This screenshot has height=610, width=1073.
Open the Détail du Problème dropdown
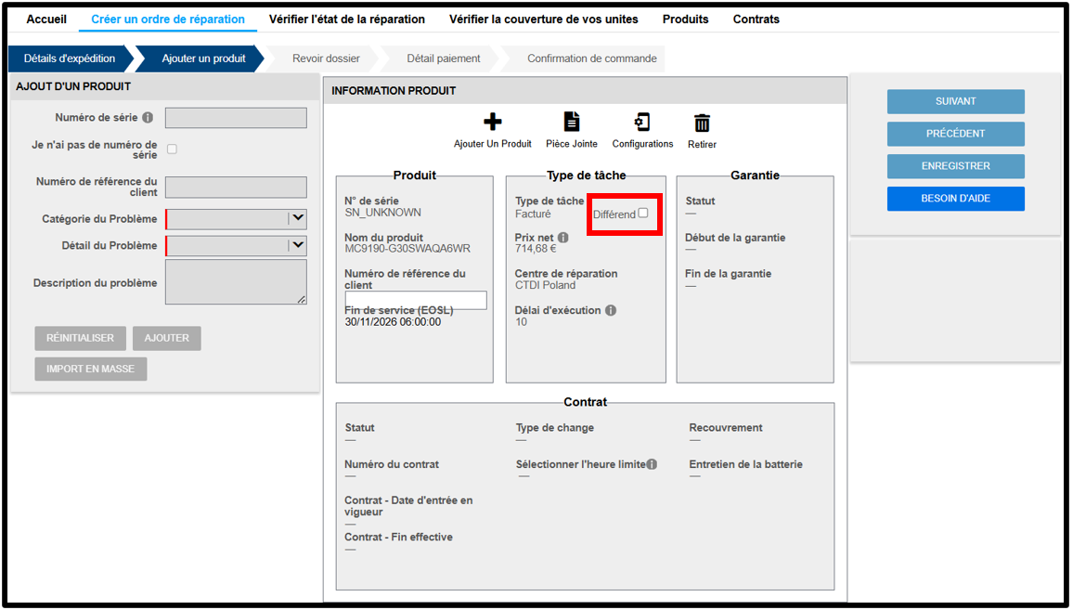pos(236,246)
